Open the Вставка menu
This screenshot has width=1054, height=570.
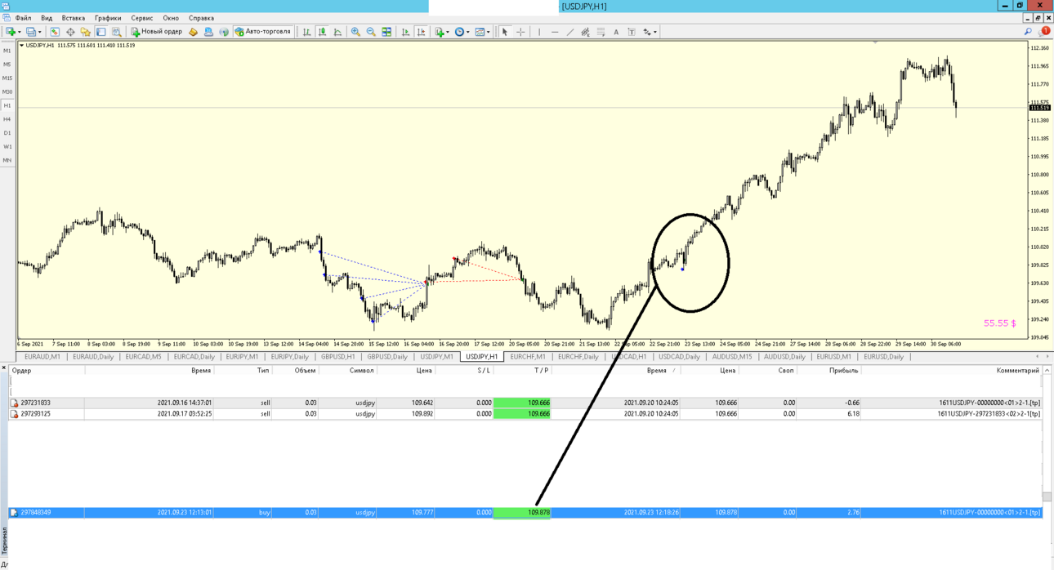coord(74,18)
